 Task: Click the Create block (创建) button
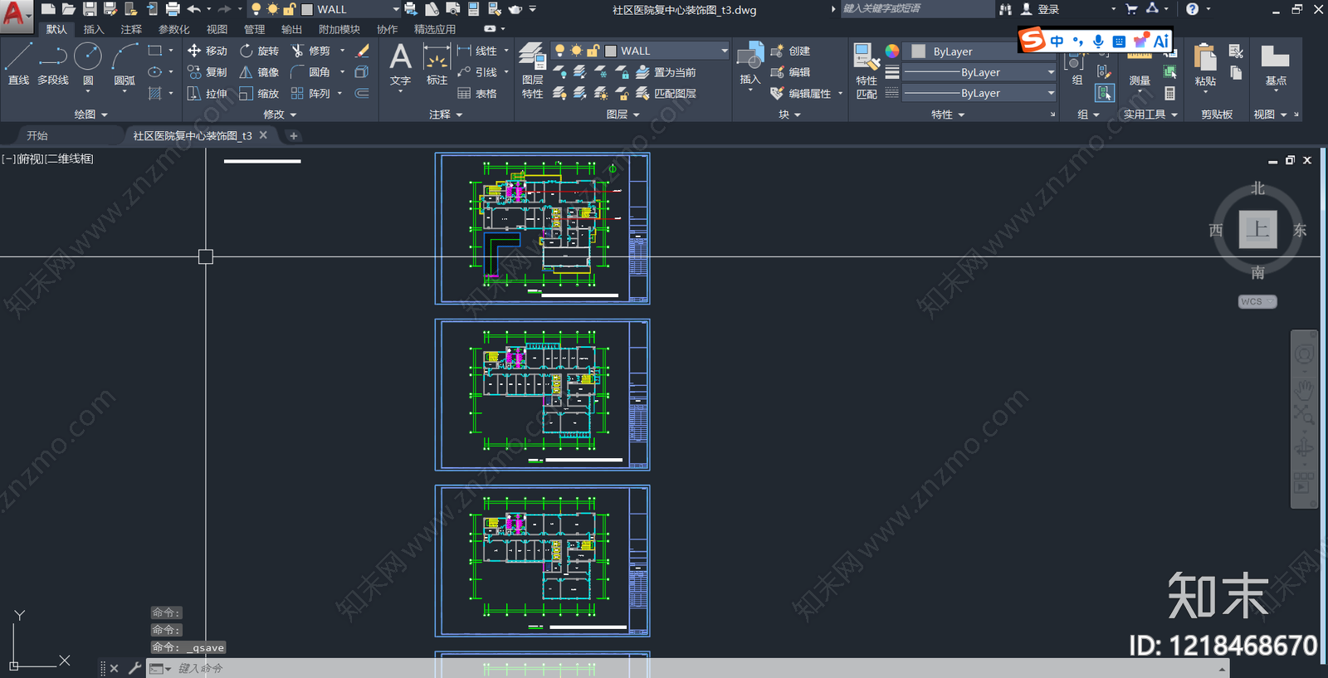[790, 51]
